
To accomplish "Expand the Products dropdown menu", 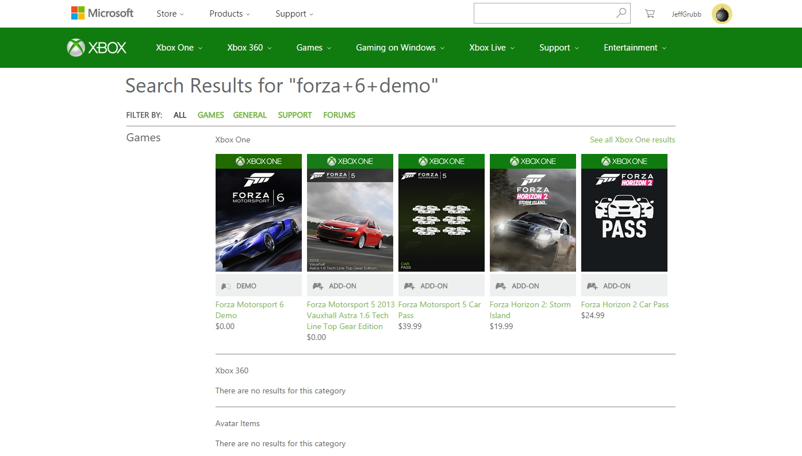I will click(229, 14).
